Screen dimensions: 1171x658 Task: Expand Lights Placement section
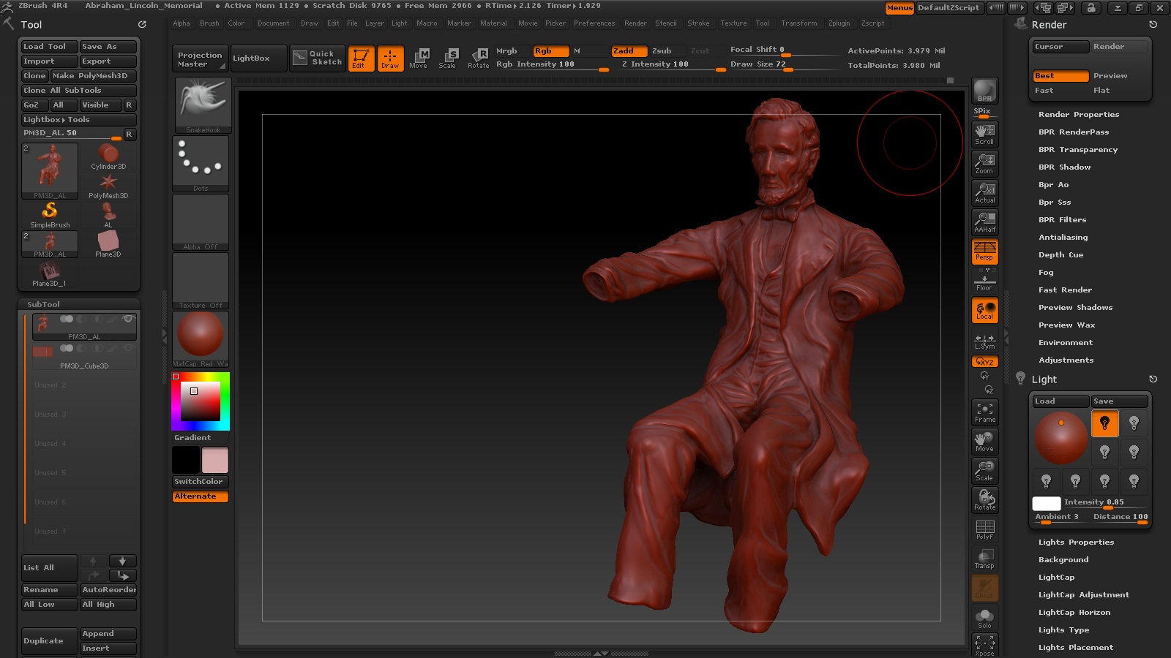(1075, 648)
